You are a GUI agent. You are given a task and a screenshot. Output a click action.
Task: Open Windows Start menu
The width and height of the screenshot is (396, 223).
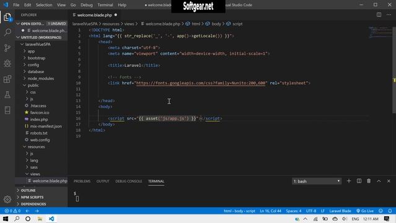(x=6, y=219)
